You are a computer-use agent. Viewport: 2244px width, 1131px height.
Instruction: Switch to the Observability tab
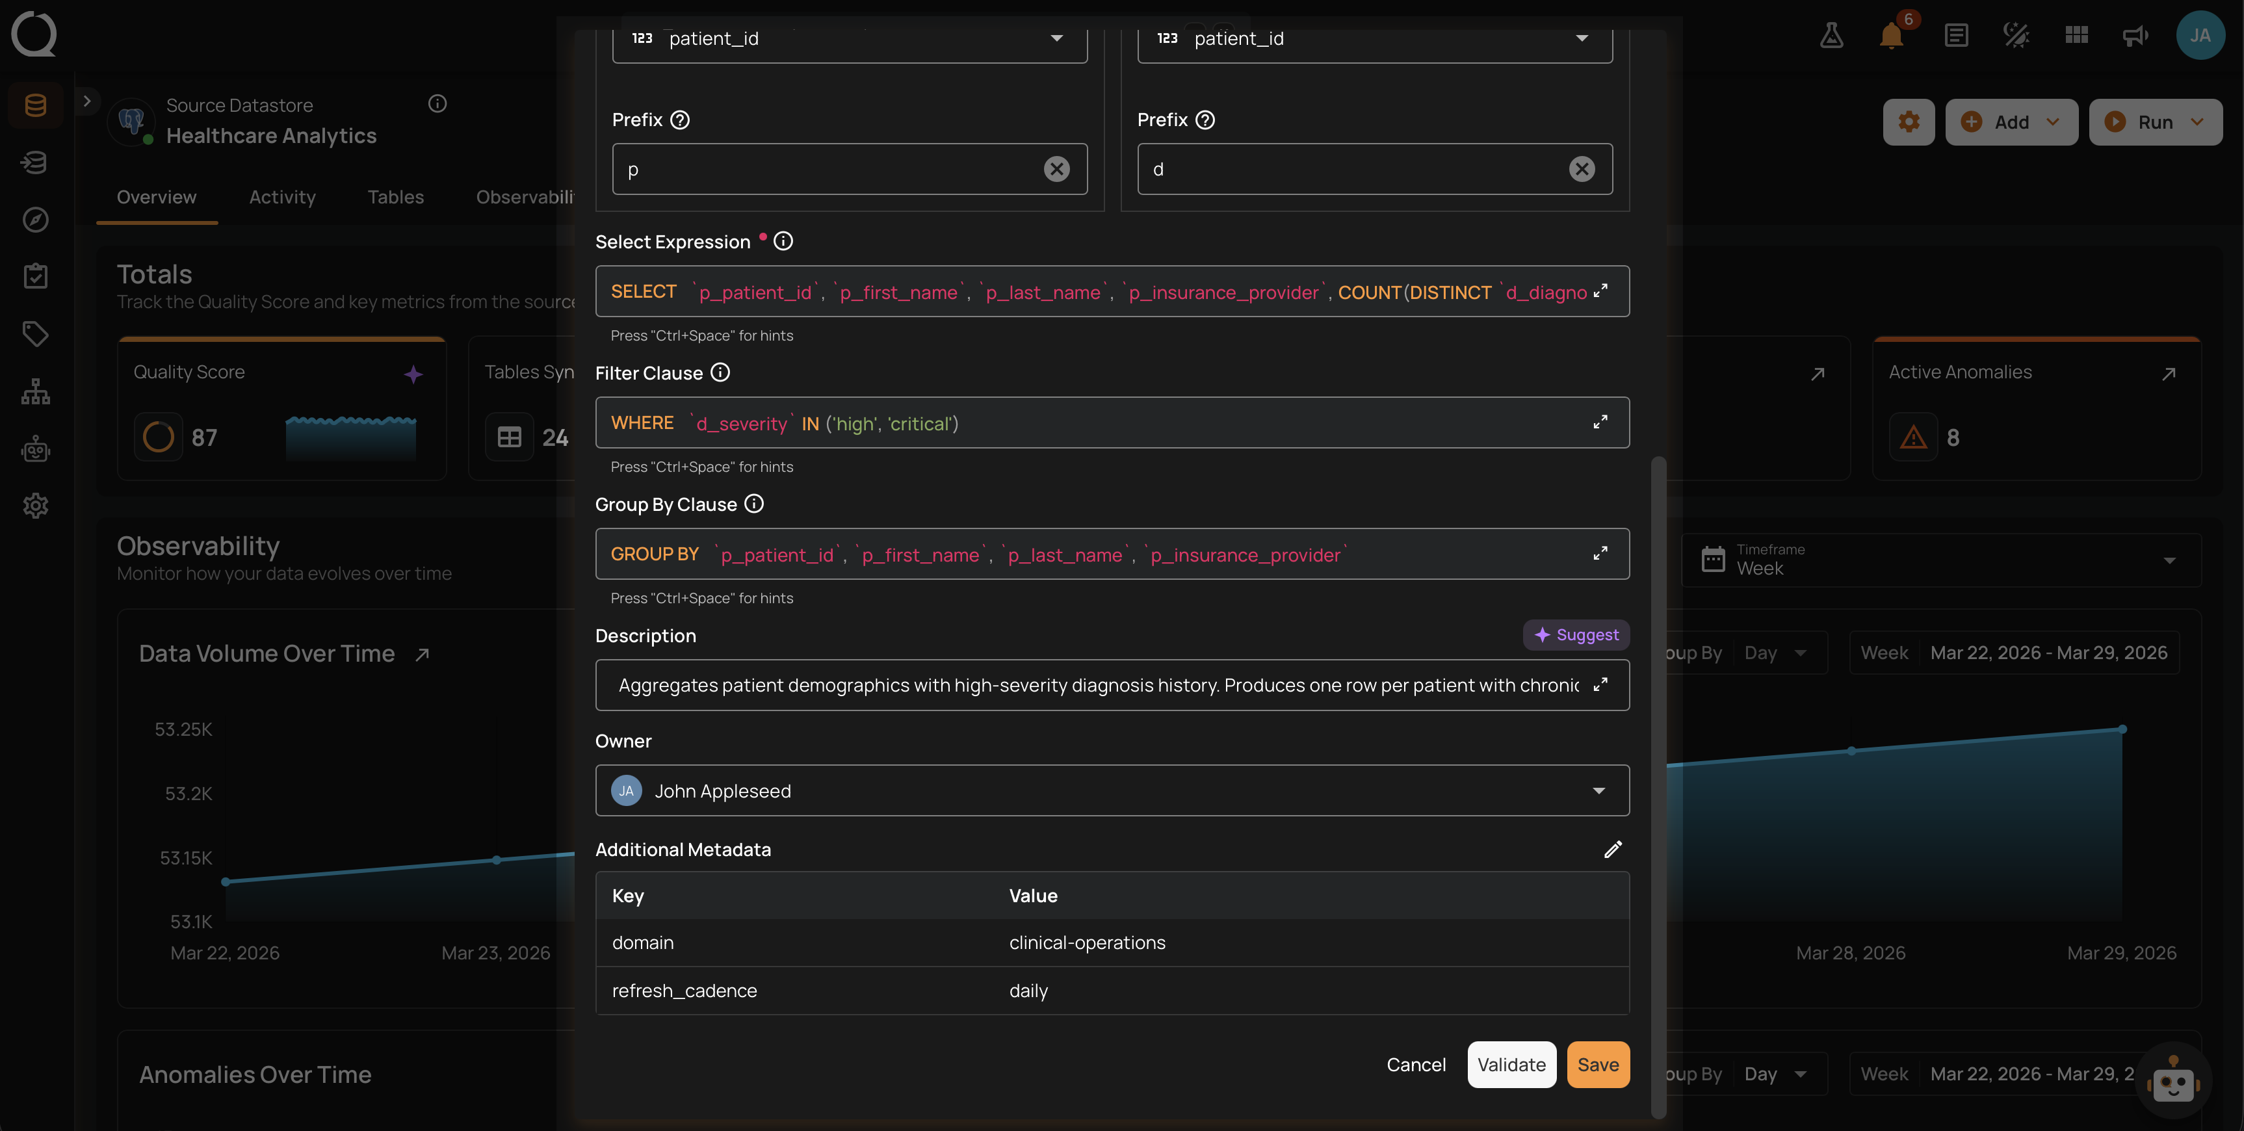point(525,198)
